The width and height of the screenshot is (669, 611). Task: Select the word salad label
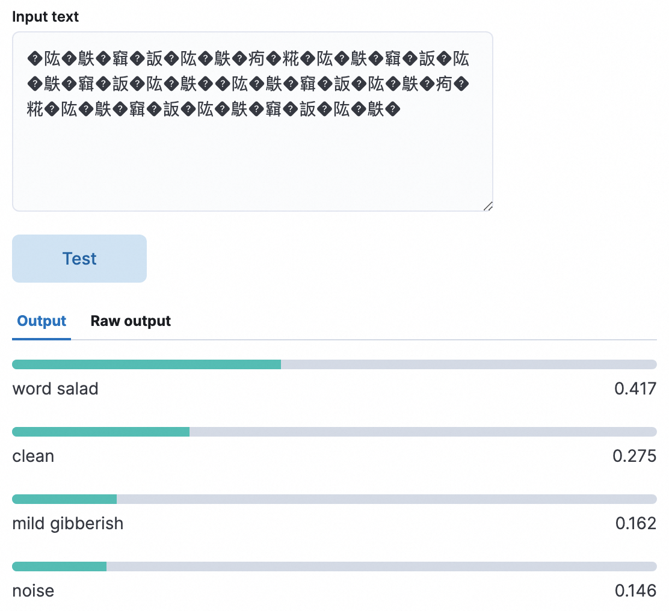coord(55,388)
